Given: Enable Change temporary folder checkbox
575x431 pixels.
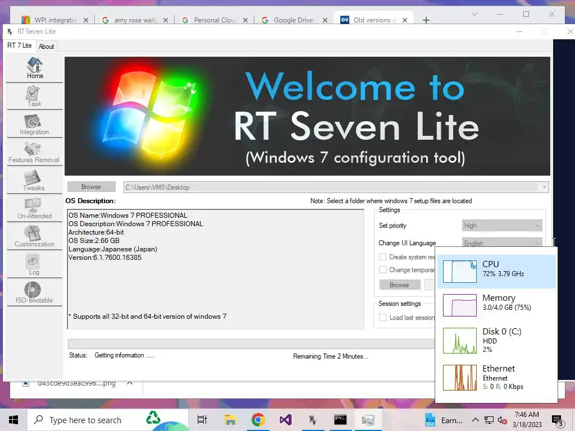Looking at the screenshot, I should 382,270.
